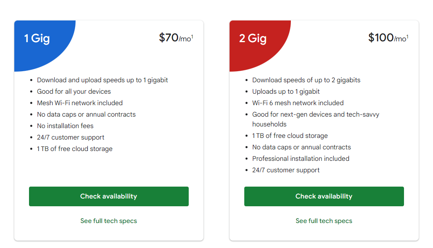Click "24/7 customer support" in the 2 Gig plan

[x=286, y=170]
